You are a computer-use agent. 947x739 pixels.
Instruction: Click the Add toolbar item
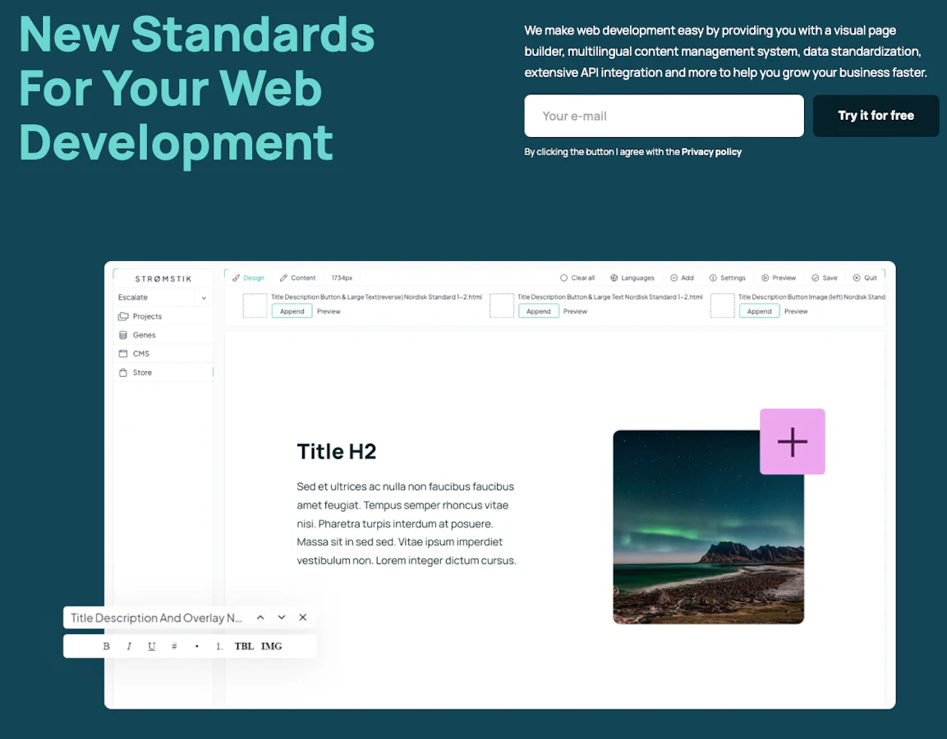[x=682, y=278]
